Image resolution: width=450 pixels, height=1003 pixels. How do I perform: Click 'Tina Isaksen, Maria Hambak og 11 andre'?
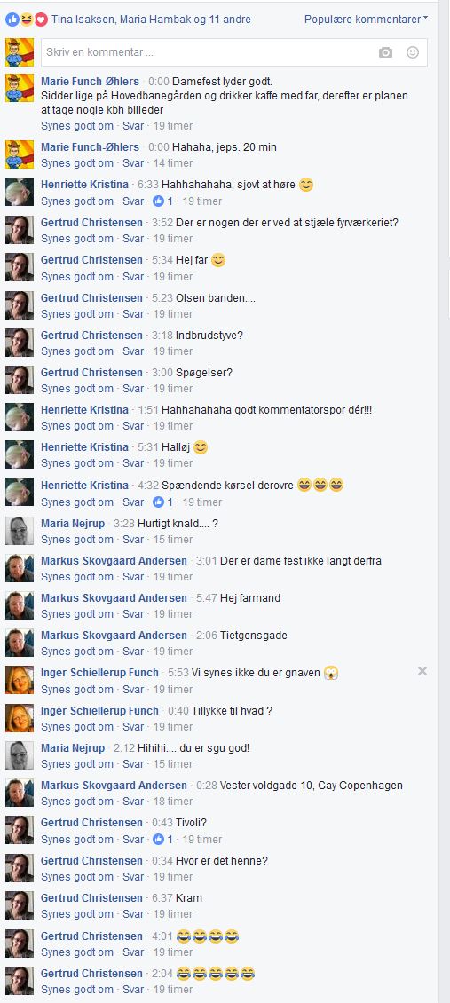click(151, 20)
